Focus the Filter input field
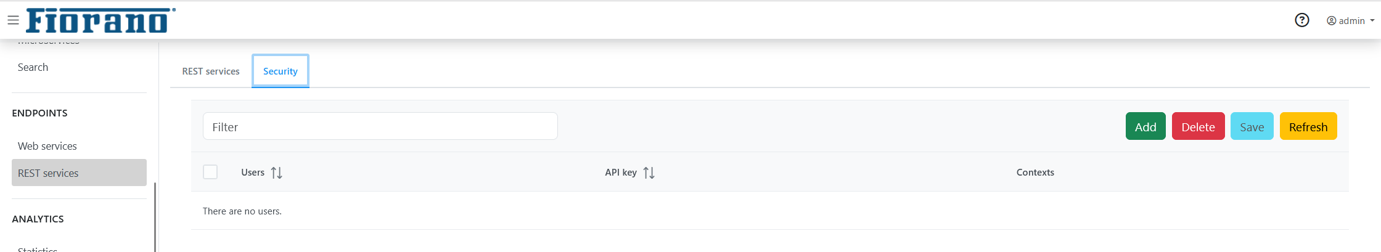Image resolution: width=1381 pixels, height=252 pixels. coord(380,126)
